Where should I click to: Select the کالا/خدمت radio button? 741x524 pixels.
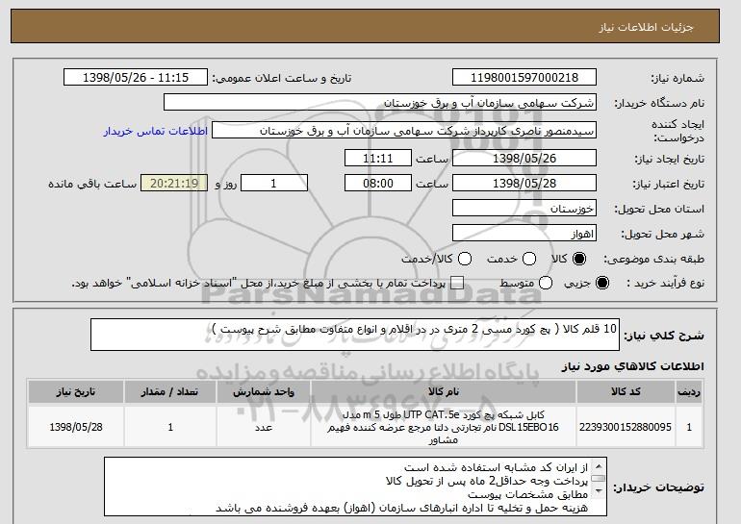[x=465, y=259]
